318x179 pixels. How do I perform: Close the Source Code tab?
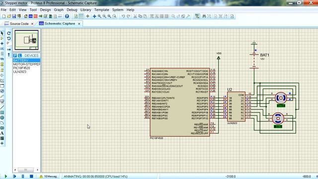click(x=32, y=24)
